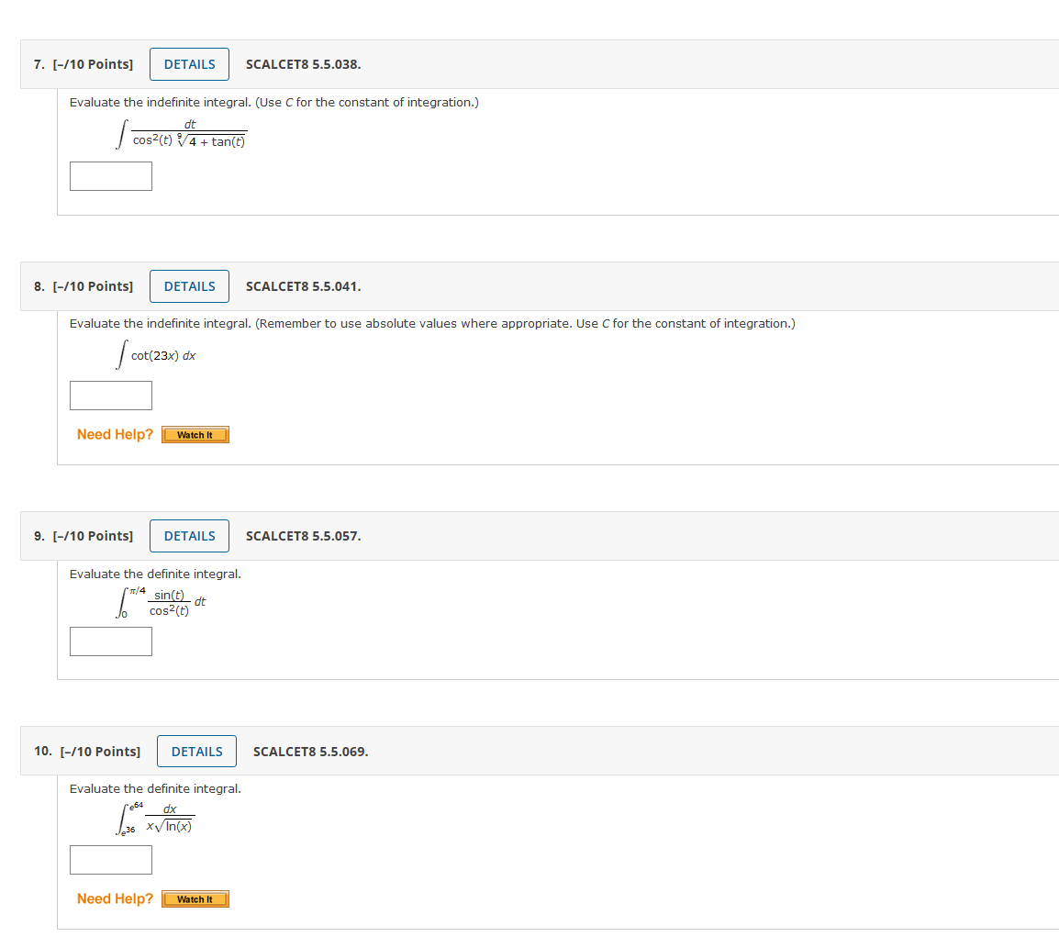Select the SCALCET8 5.5.041 problem label
1059x948 pixels.
(x=303, y=285)
